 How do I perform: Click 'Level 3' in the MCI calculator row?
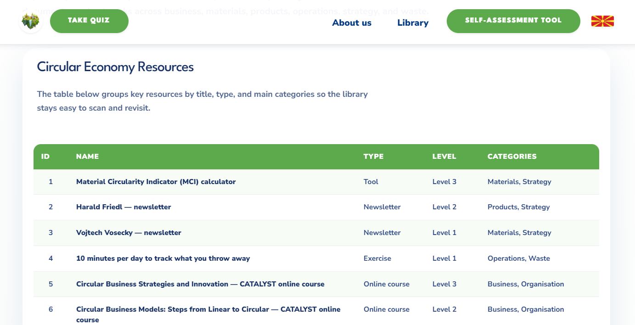(x=444, y=182)
